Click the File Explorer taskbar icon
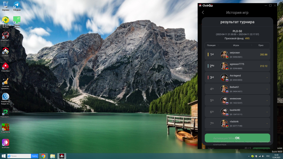Image resolution: width=283 pixels, height=159 pixels. coord(52,156)
